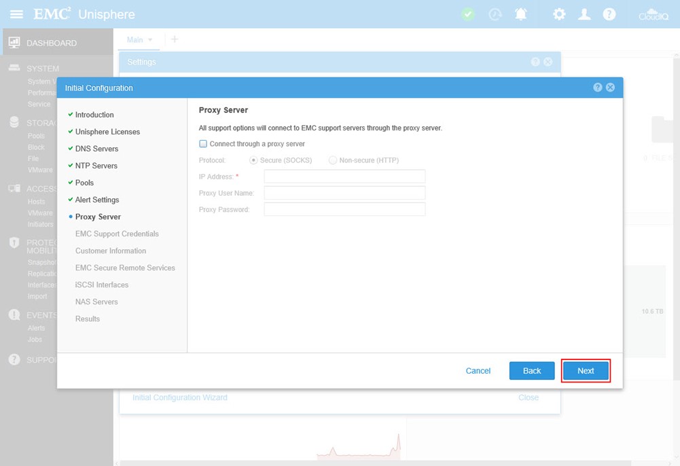Open File under Storage sidebar
680x466 pixels.
tap(33, 159)
